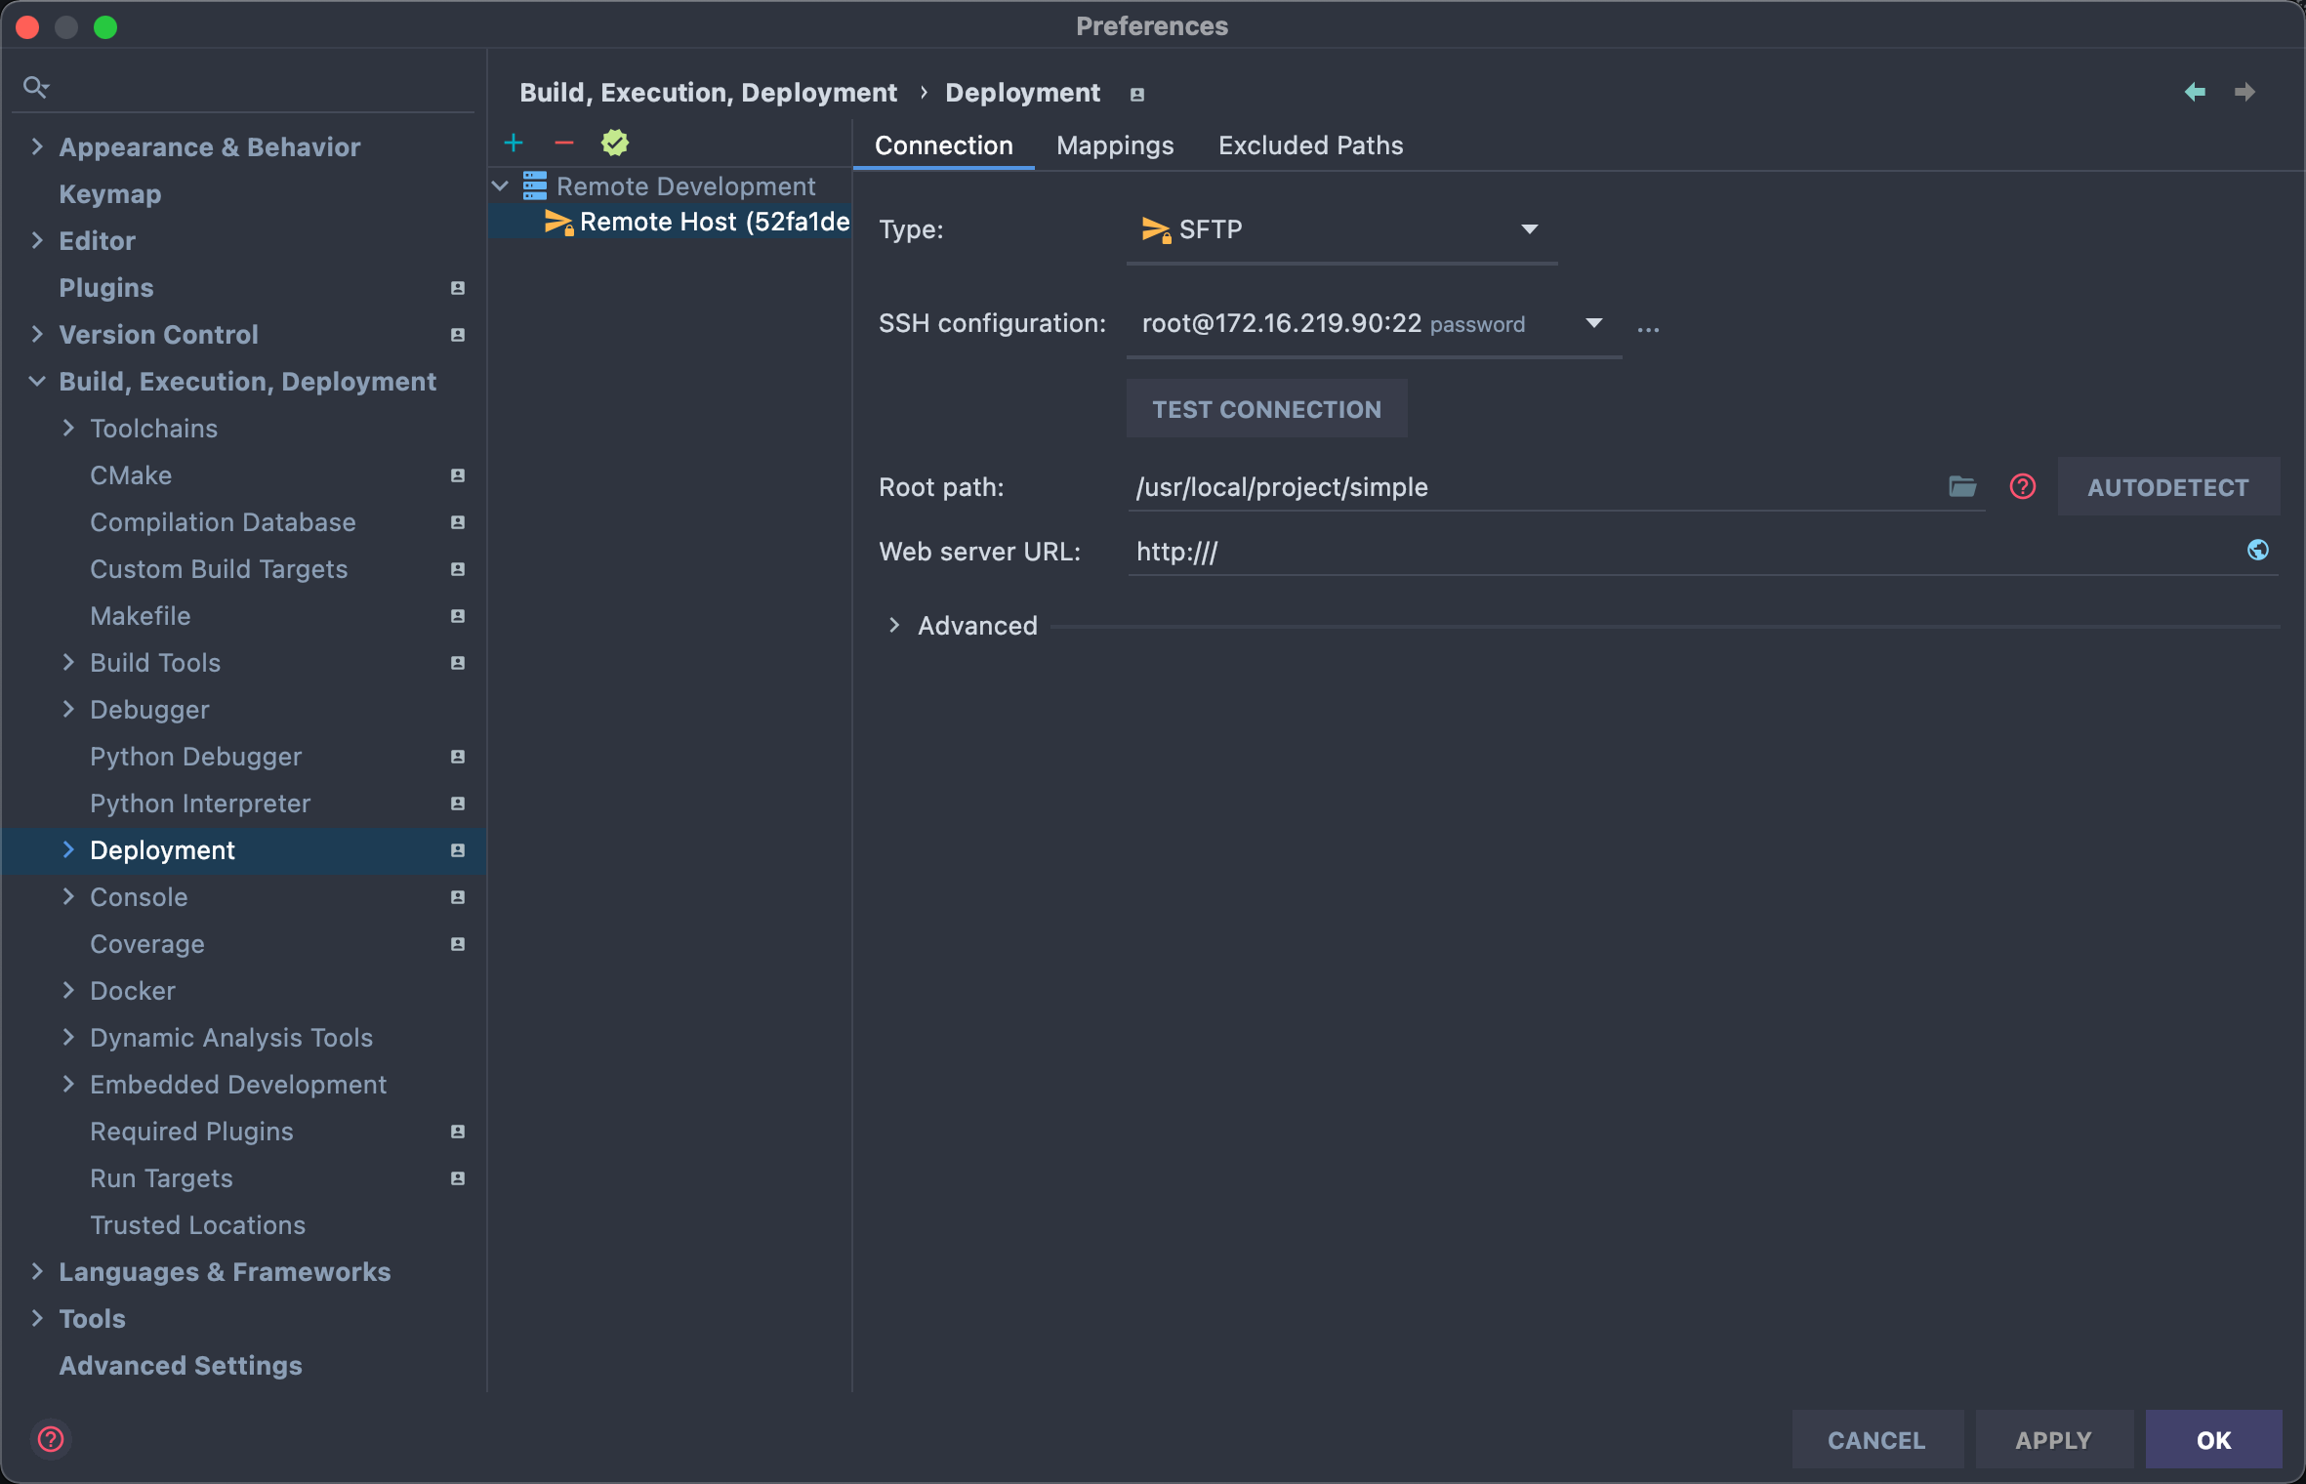This screenshot has height=1484, width=2306.
Task: Click the add server plus icon
Action: point(514,144)
